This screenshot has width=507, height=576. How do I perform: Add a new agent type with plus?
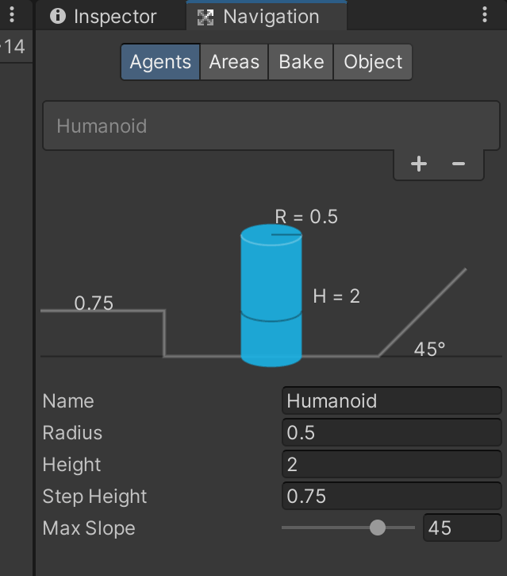(x=419, y=164)
